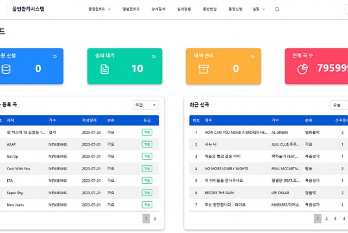Screen dimensions: 348x233
Task: Click the search magnifier icon in navbar
Action: (x=277, y=9)
